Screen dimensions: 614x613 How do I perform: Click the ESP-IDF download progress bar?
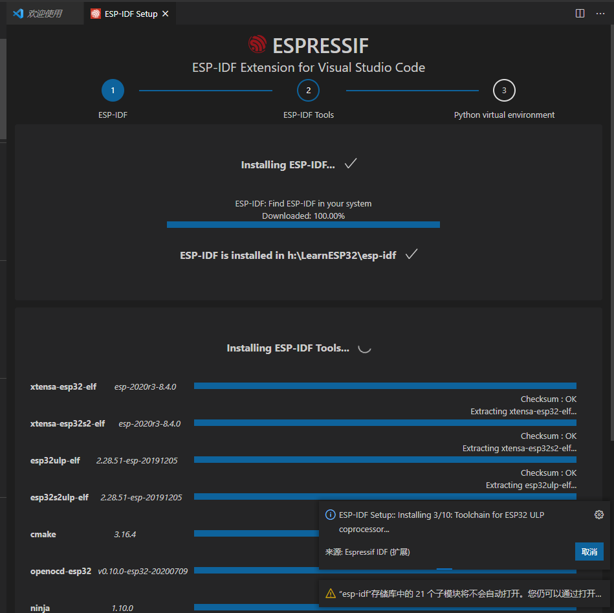pos(303,225)
